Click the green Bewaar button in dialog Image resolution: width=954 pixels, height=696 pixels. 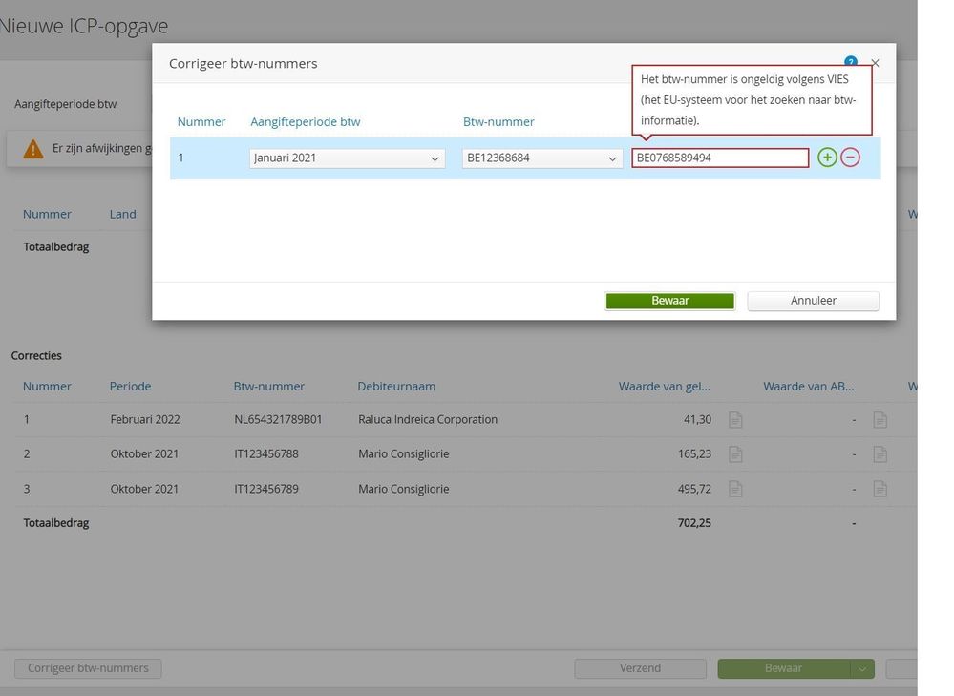669,301
